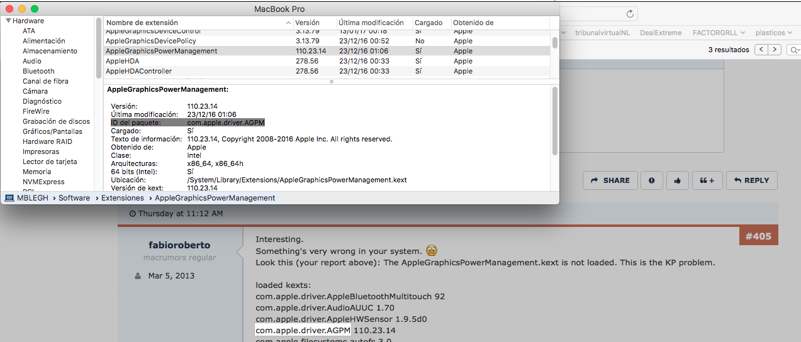
Task: Click the REPLY button on the post
Action: click(752, 180)
